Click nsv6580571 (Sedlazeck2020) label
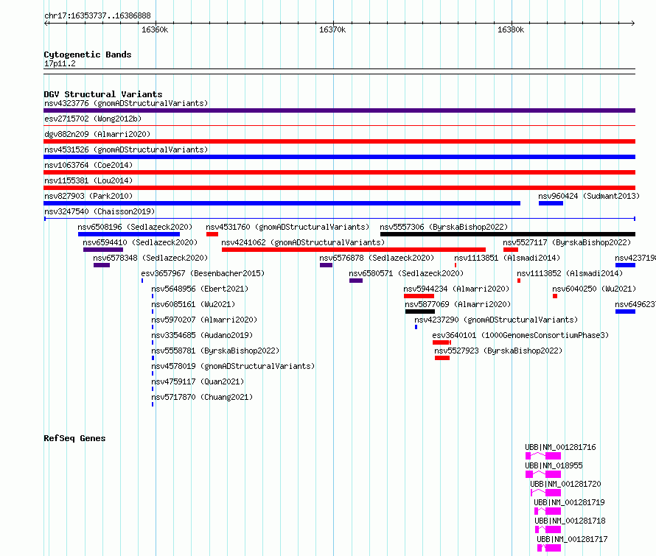 (406, 273)
